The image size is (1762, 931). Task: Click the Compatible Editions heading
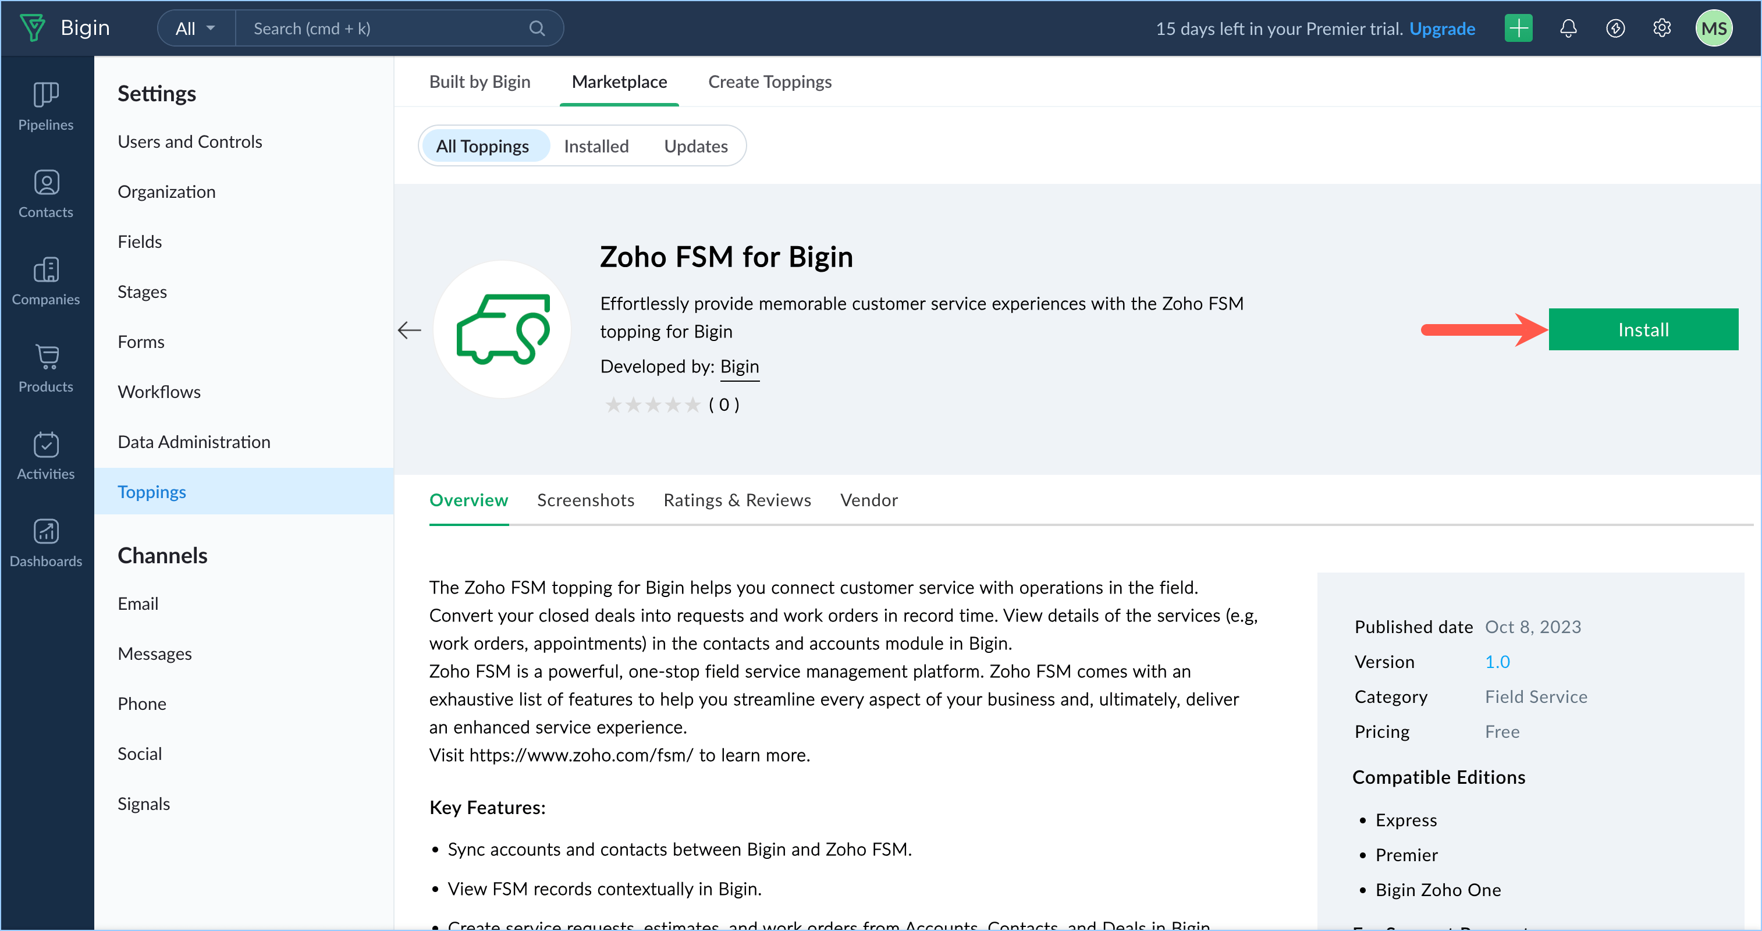coord(1438,777)
